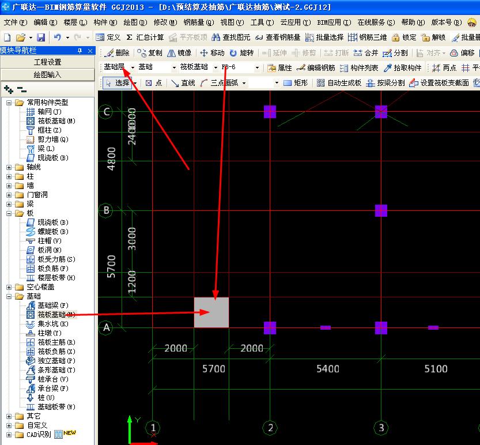480x445 pixels.
Task: Expand the CAD识别 tree folder
Action: coord(9,434)
